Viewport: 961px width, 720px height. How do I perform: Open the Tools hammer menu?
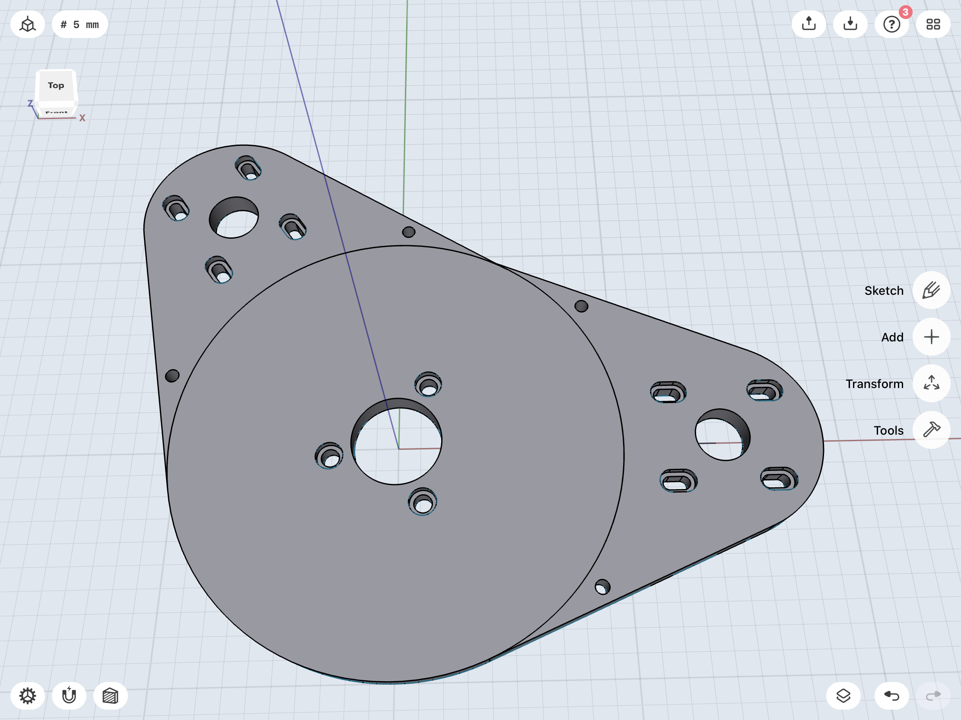(931, 430)
